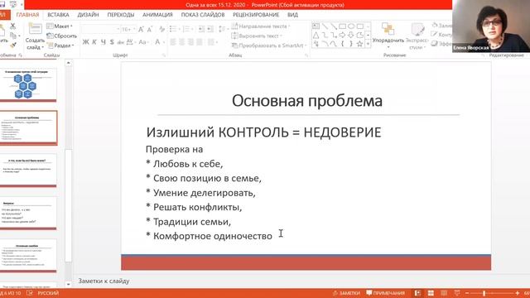The height and width of the screenshot is (298, 530).
Task: Increase font size with the larger A icon
Action: coord(141,30)
